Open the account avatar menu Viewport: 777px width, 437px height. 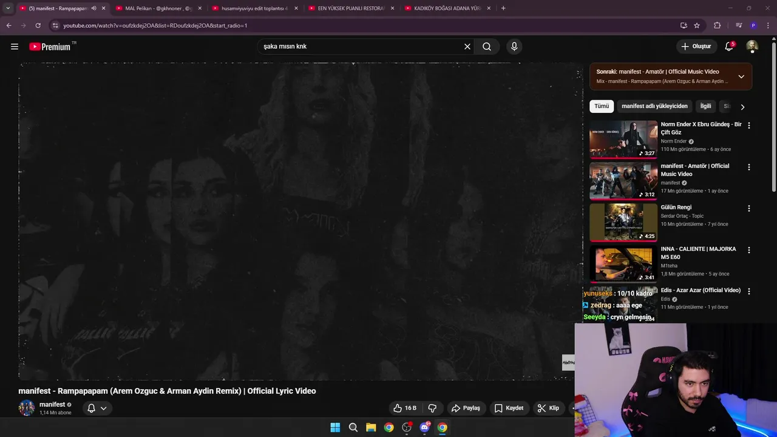(752, 46)
